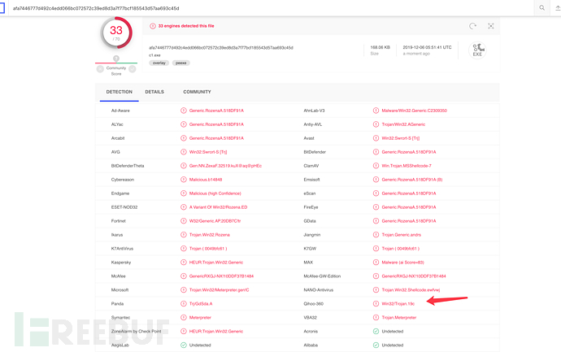The height and width of the screenshot is (352, 561).
Task: Click the alert icon beside '33 engines detected'
Action: [153, 26]
